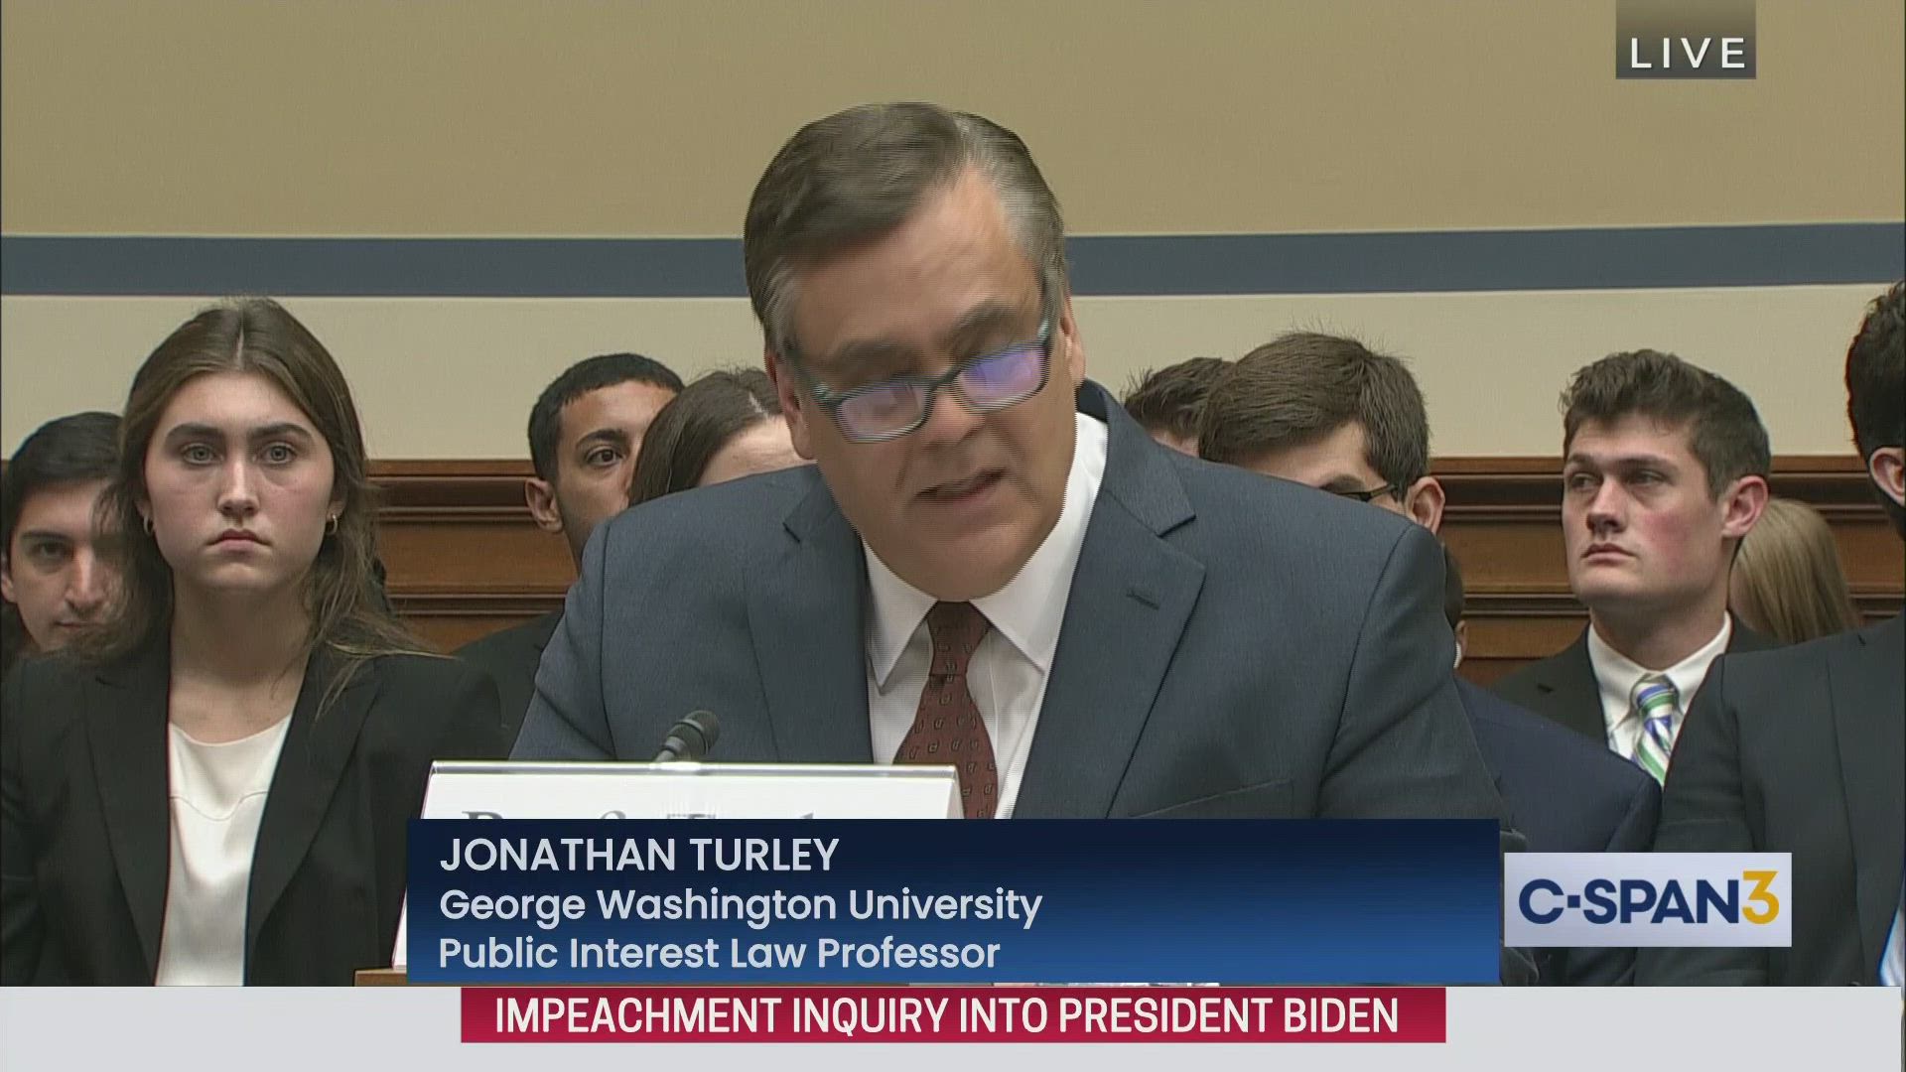Click the C-SPAN3 channel logo
This screenshot has width=1906, height=1072.
coord(1648,900)
